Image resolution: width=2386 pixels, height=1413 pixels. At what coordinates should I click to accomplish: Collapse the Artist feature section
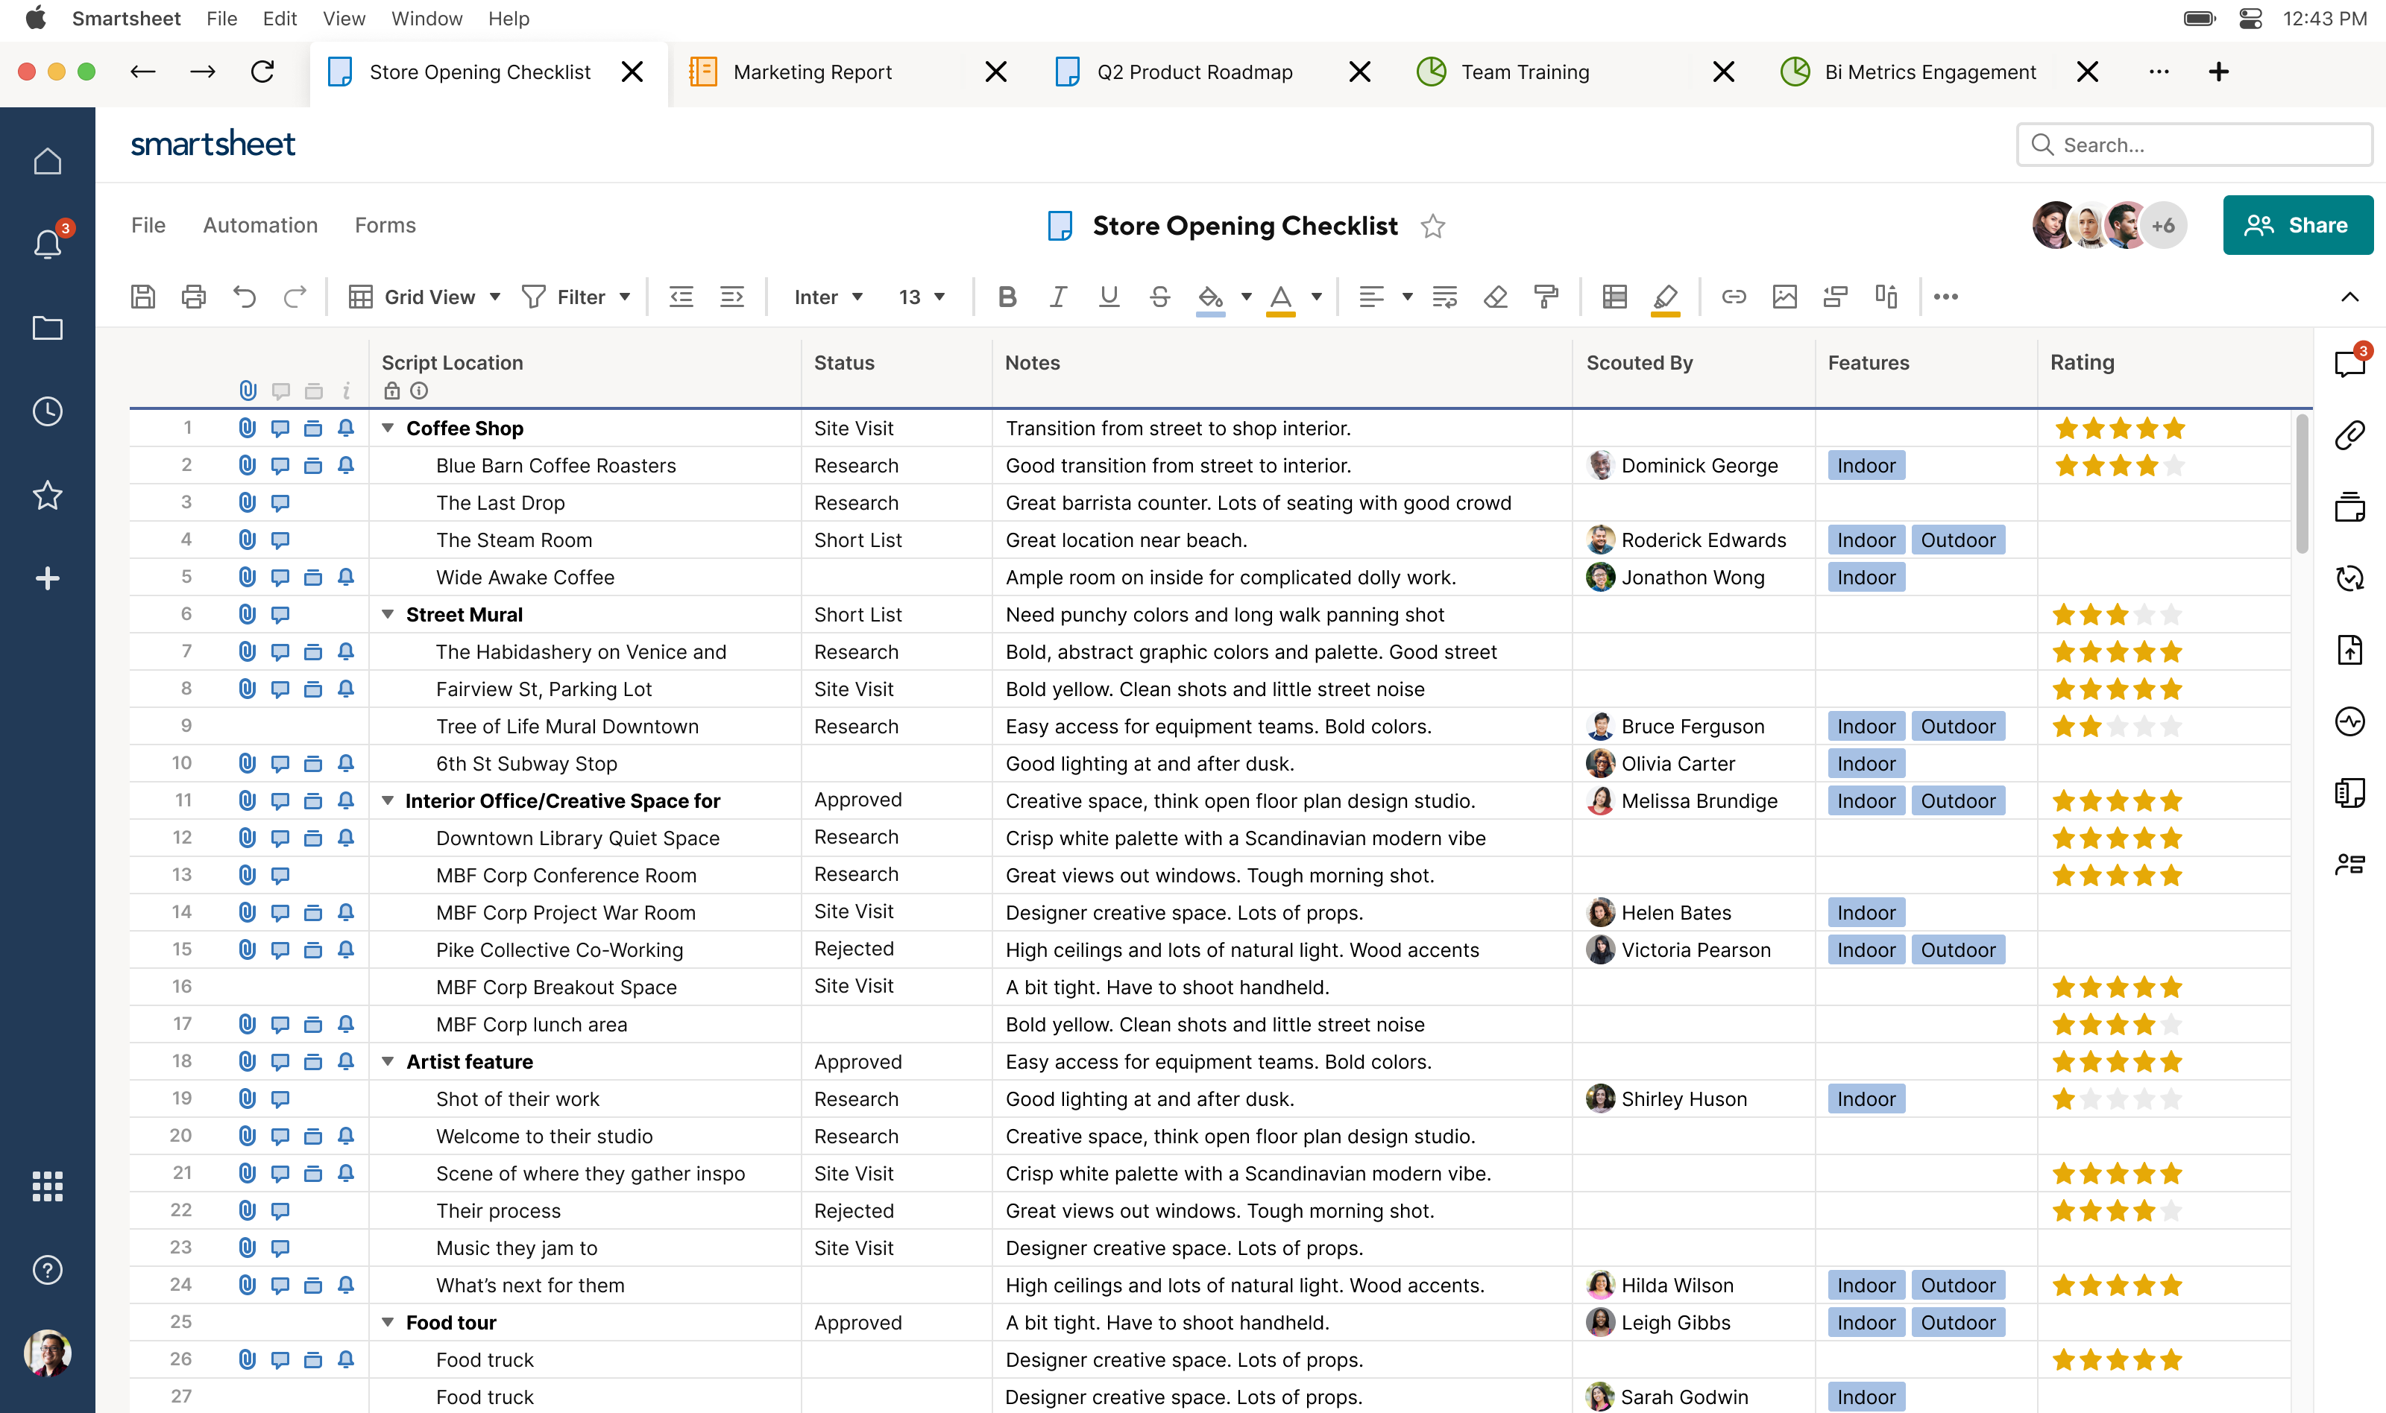pyautogui.click(x=387, y=1060)
